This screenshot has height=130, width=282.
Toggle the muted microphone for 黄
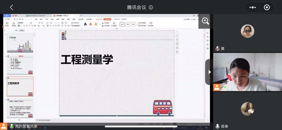(217, 49)
